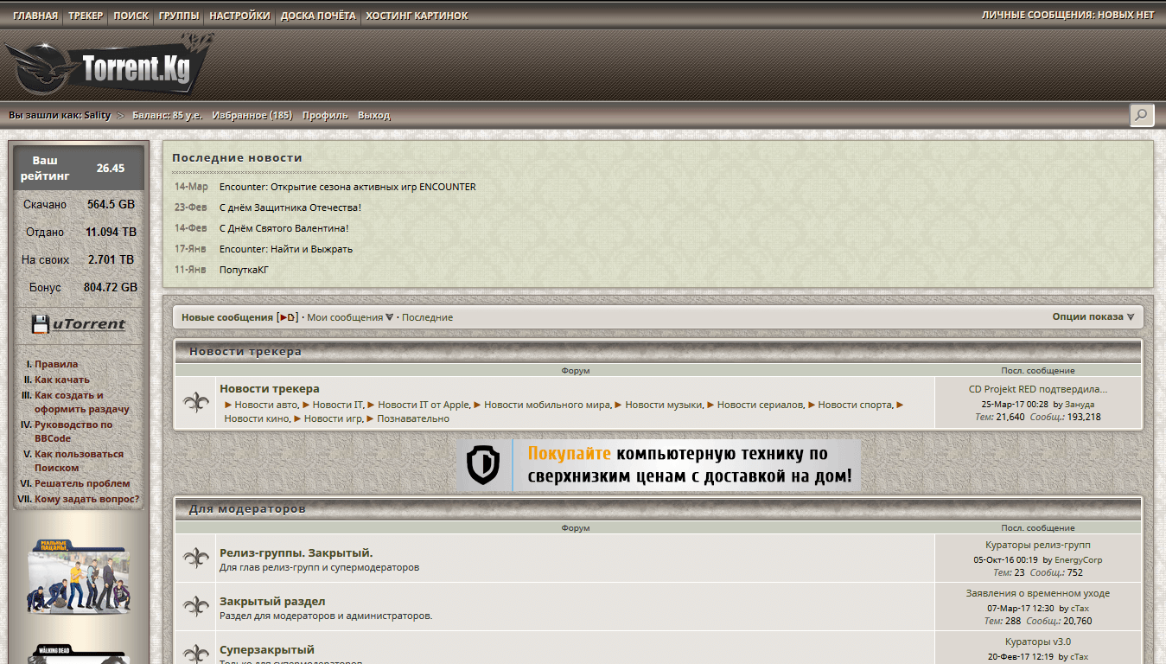Open Руководство по BBCode link
The image size is (1166, 664).
[x=73, y=431]
